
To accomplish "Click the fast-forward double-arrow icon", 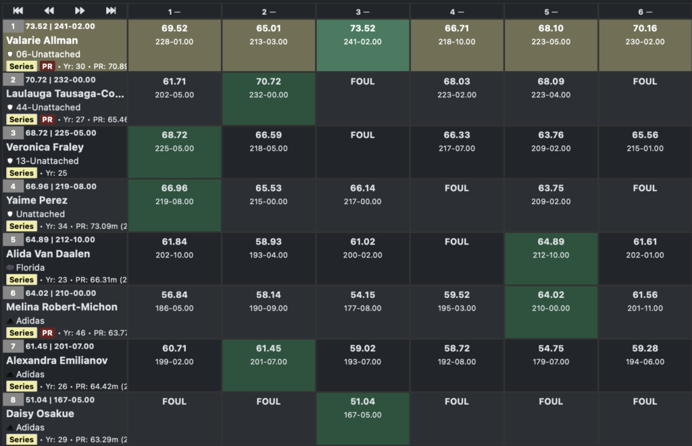I will click(x=80, y=10).
